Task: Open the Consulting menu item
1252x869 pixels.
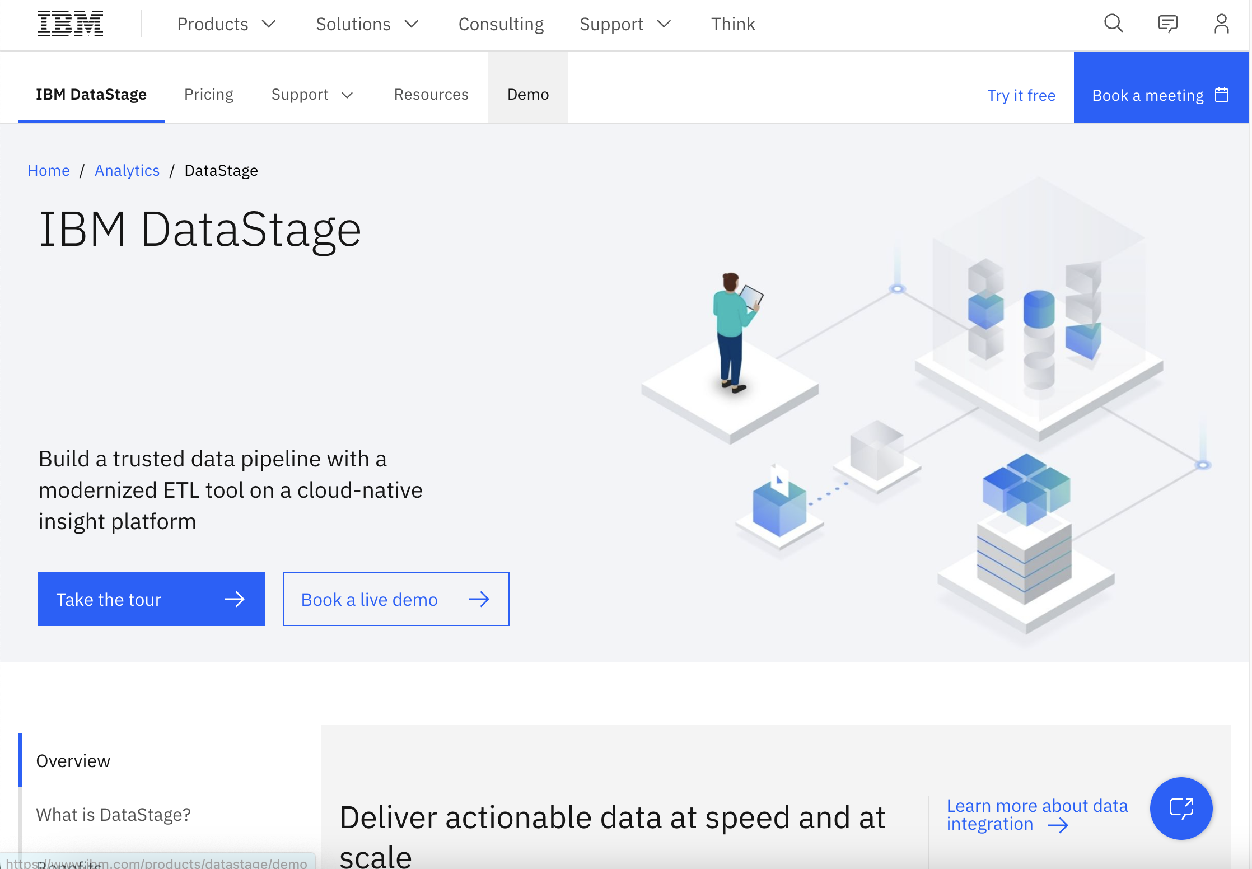Action: coord(501,24)
